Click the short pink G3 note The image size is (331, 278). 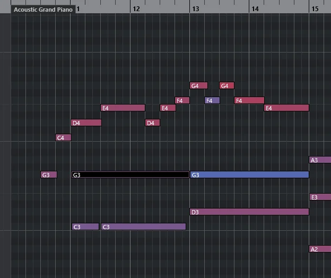pos(49,175)
